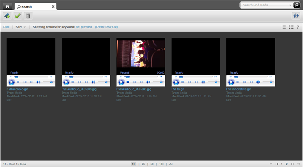Play the FSII innovative.gif media
Screen dimensions: 303x167
tap(231, 82)
